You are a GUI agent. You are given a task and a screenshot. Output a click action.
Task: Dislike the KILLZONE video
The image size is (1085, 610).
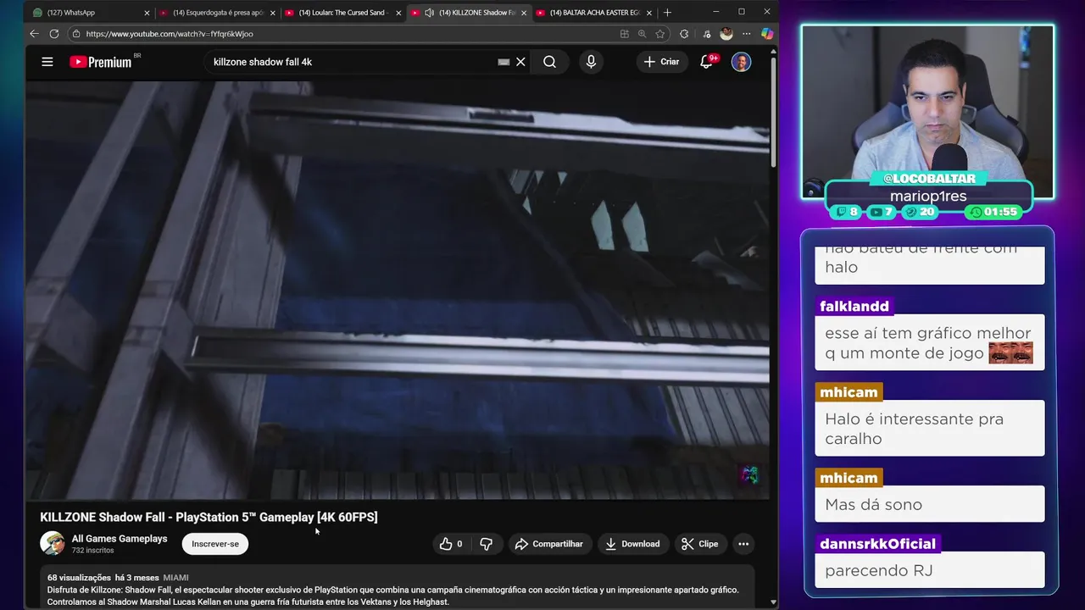(486, 544)
